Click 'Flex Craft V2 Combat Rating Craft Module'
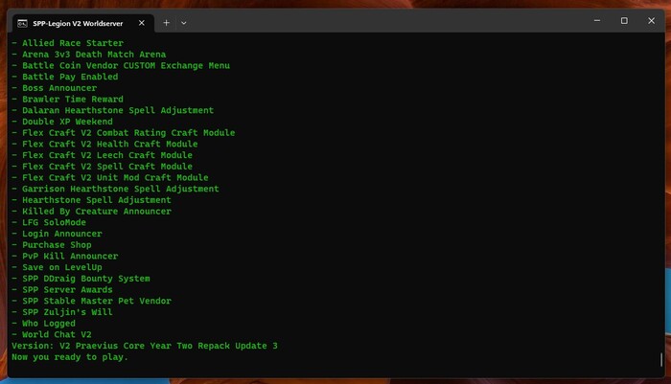 [124, 133]
